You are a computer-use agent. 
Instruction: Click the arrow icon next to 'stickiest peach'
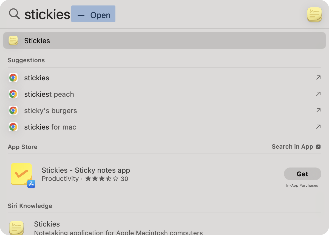click(318, 94)
